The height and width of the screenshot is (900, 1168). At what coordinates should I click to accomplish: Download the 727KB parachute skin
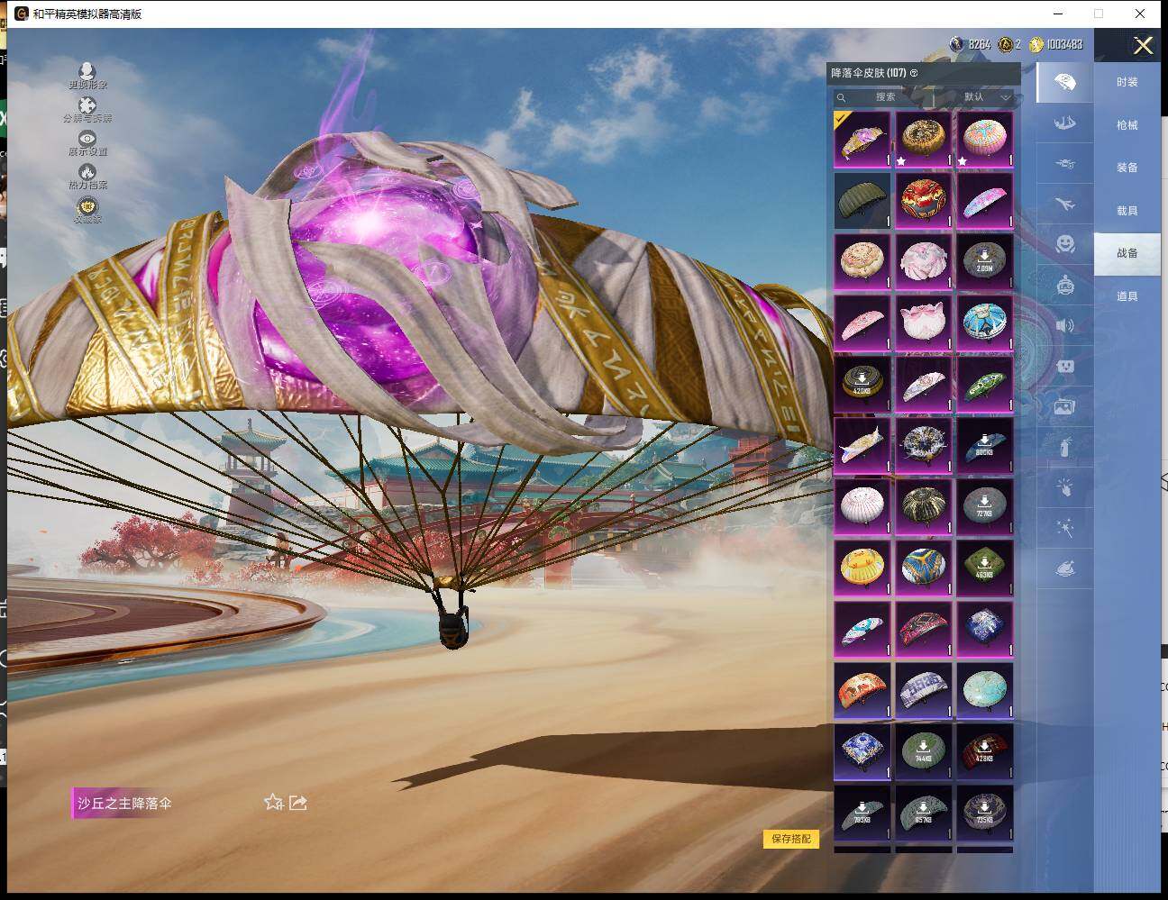(985, 507)
